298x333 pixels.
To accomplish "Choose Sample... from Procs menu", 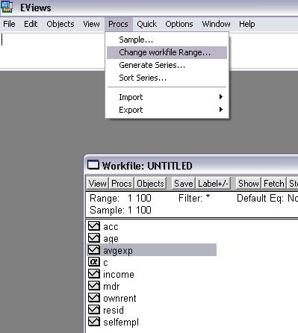I will click(167, 40).
